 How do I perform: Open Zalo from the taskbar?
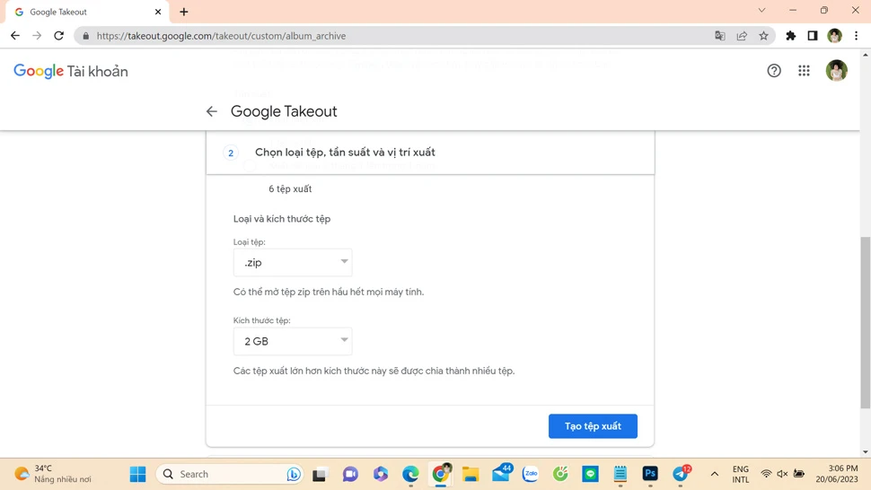tap(531, 474)
